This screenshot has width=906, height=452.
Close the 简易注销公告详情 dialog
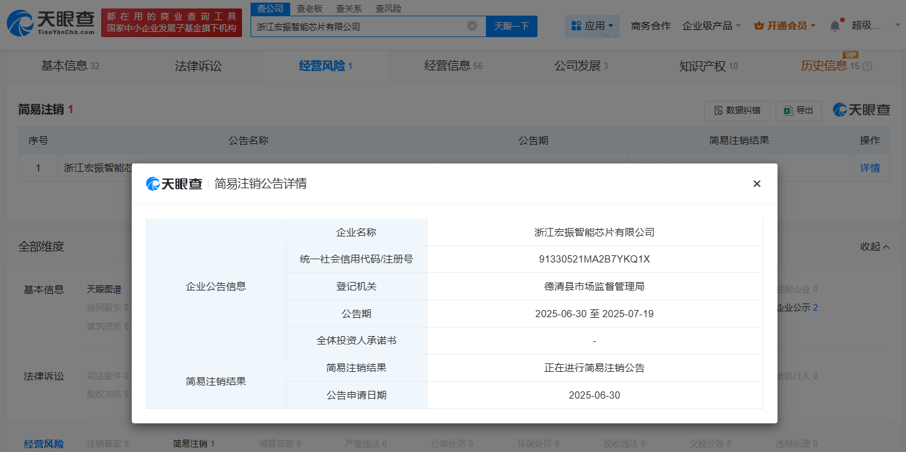pyautogui.click(x=757, y=184)
